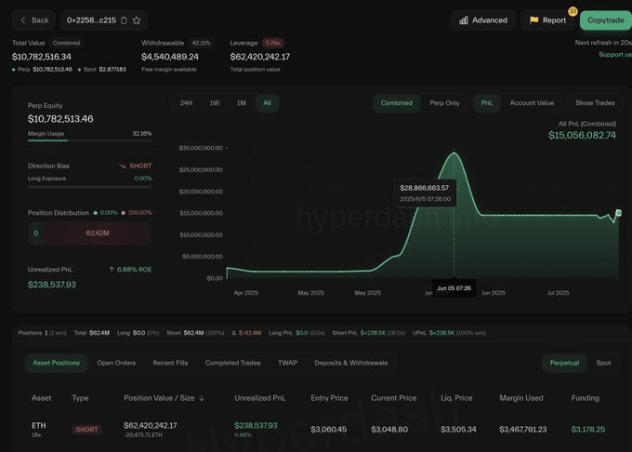Open the Advanced chart view

(483, 20)
